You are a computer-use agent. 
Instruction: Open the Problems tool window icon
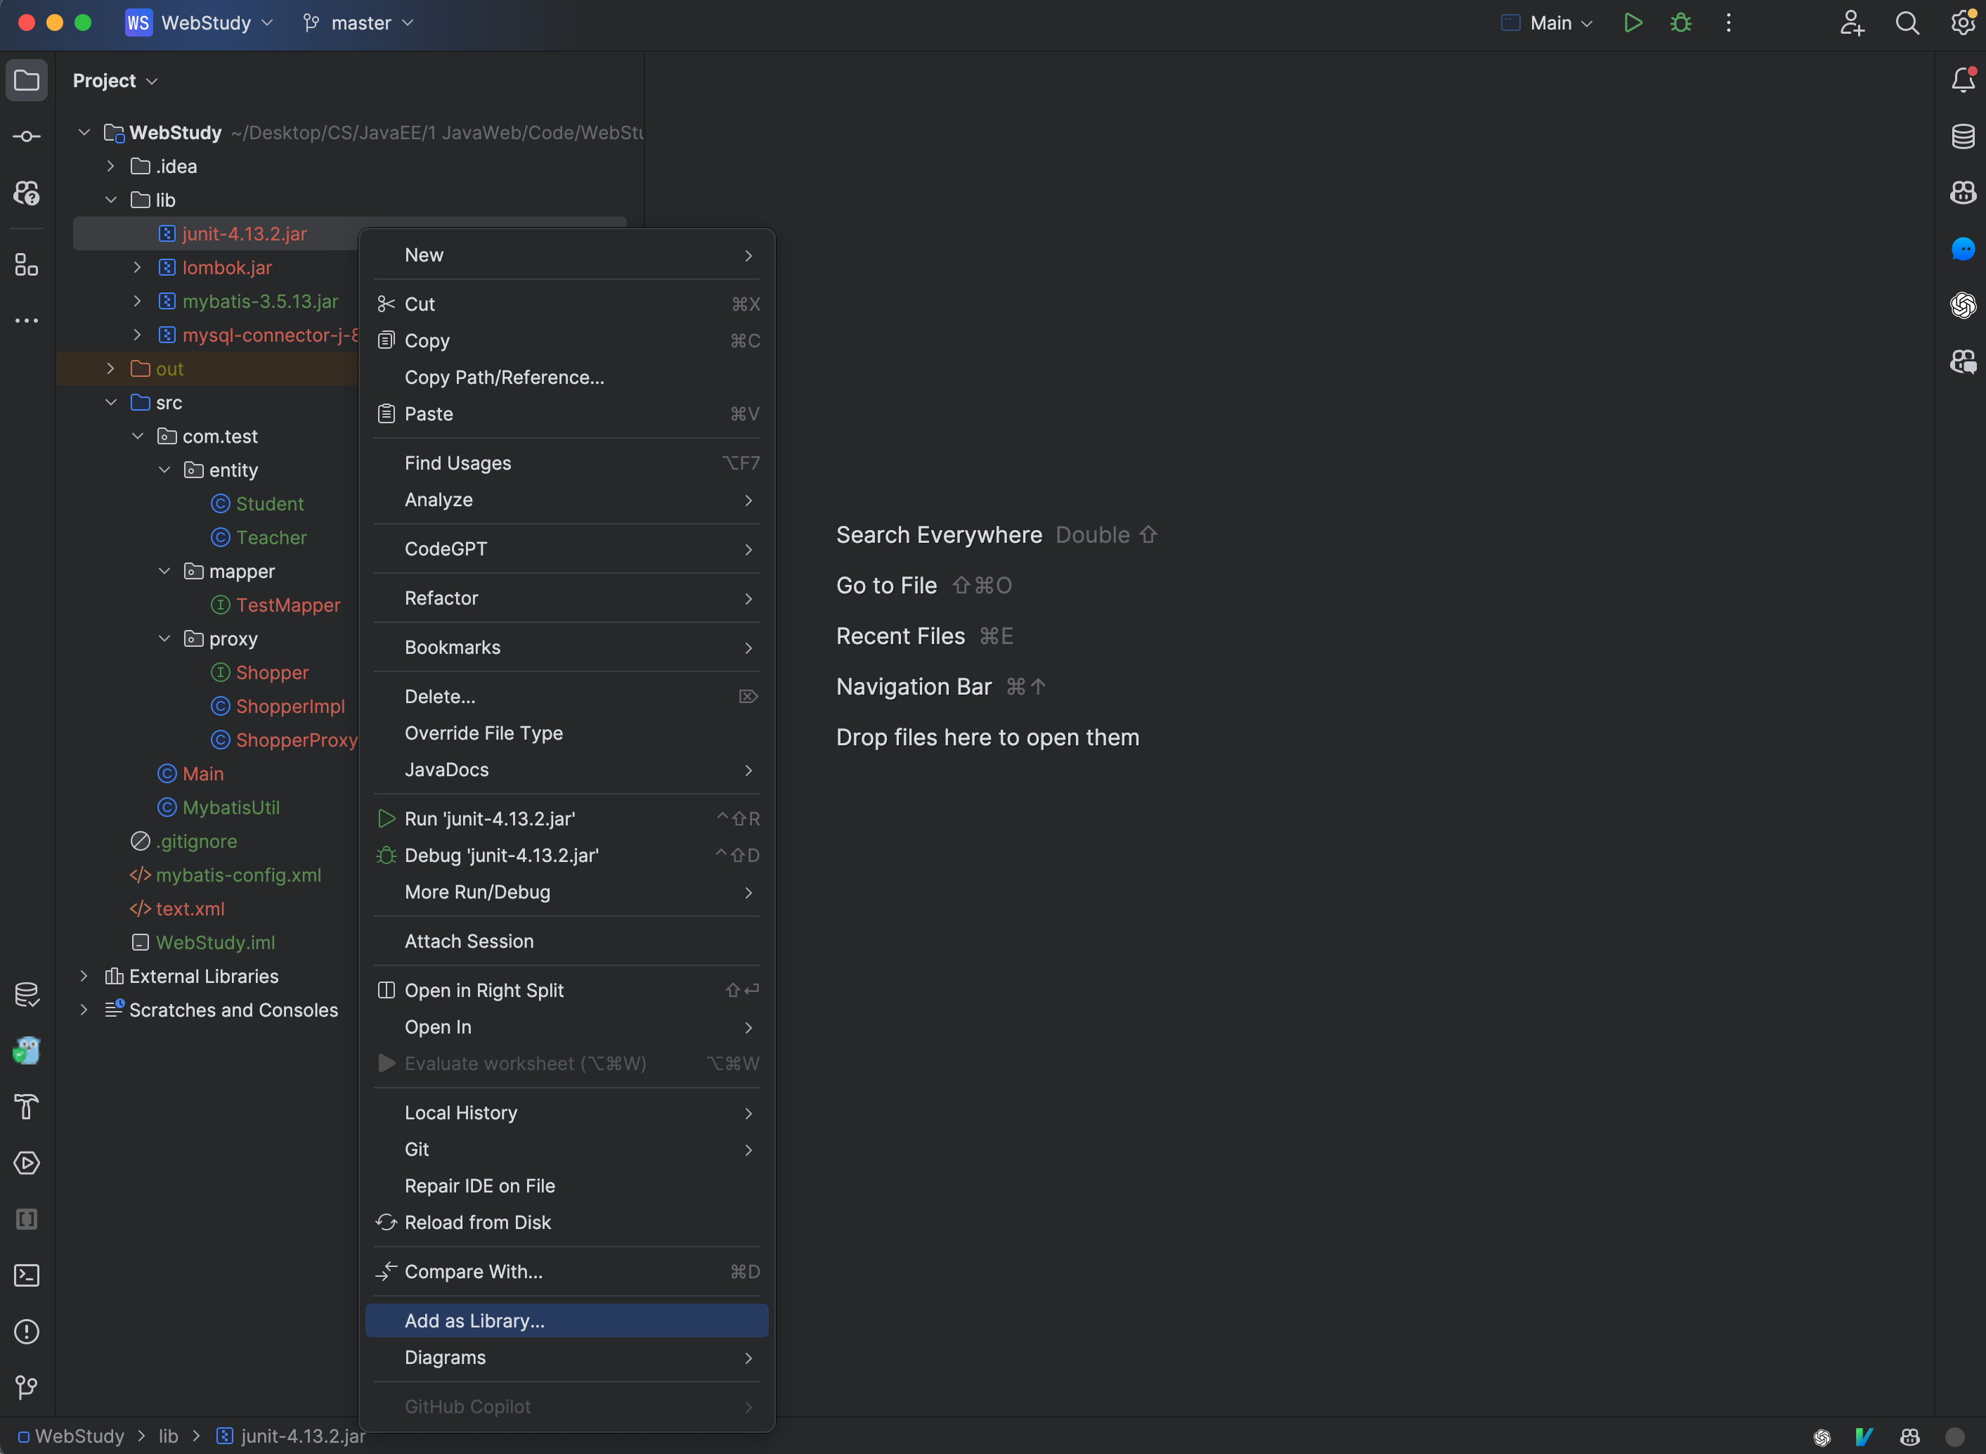point(27,1332)
